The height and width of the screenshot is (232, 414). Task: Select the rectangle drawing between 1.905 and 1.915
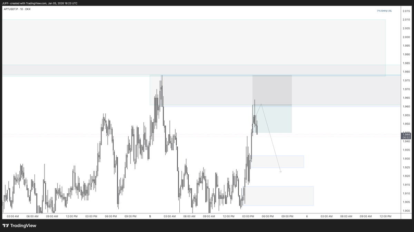[x=279, y=196]
